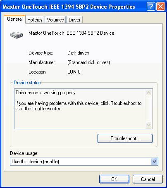Click inside the Device status text box

point(80,109)
